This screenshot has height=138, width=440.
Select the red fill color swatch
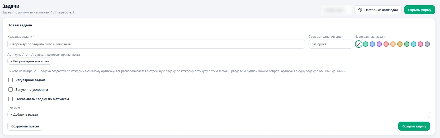386,44
